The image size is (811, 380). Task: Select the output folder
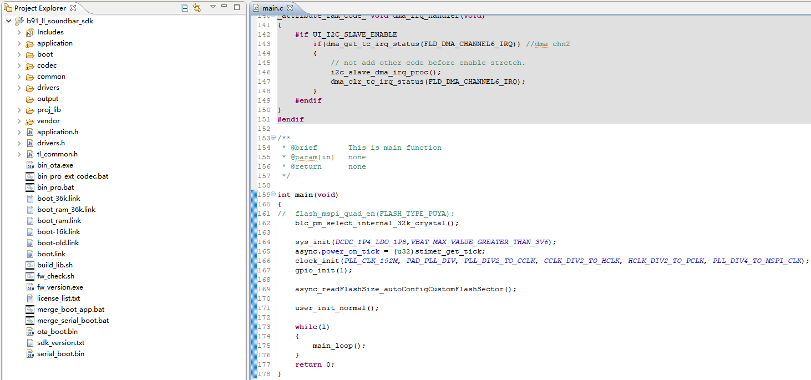point(47,99)
